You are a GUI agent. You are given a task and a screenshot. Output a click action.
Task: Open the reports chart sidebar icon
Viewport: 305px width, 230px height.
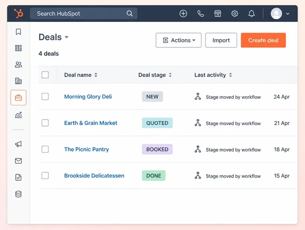tap(18, 115)
